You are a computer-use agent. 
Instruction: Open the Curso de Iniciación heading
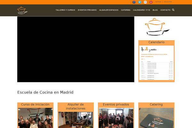[x=35, y=105]
